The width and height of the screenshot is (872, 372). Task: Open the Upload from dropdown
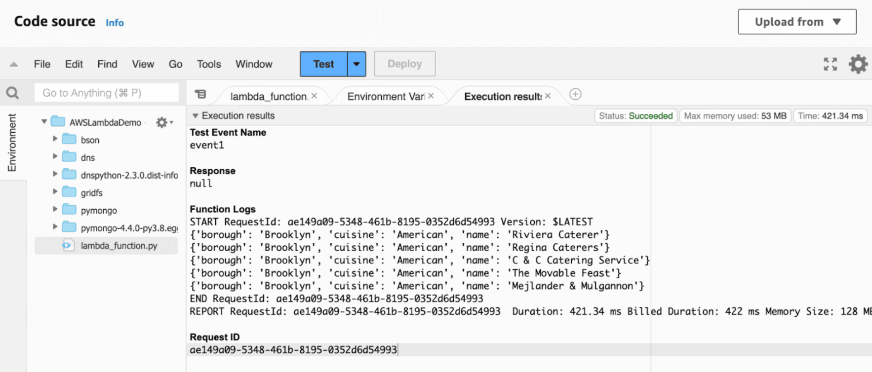[x=797, y=22]
